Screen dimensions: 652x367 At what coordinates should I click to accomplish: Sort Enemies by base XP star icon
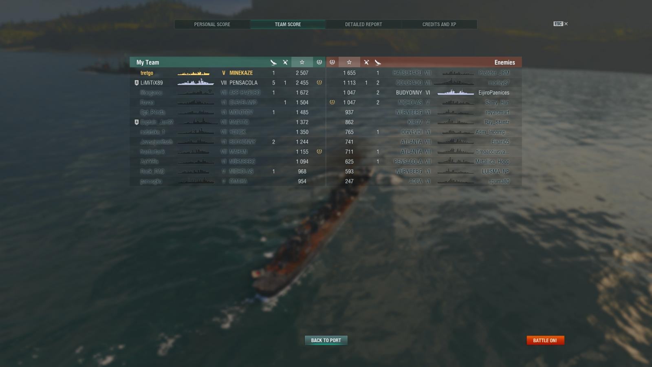[x=349, y=62]
